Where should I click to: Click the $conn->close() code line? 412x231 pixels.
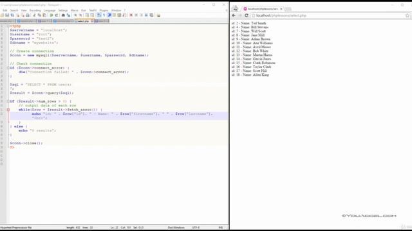pos(26,143)
